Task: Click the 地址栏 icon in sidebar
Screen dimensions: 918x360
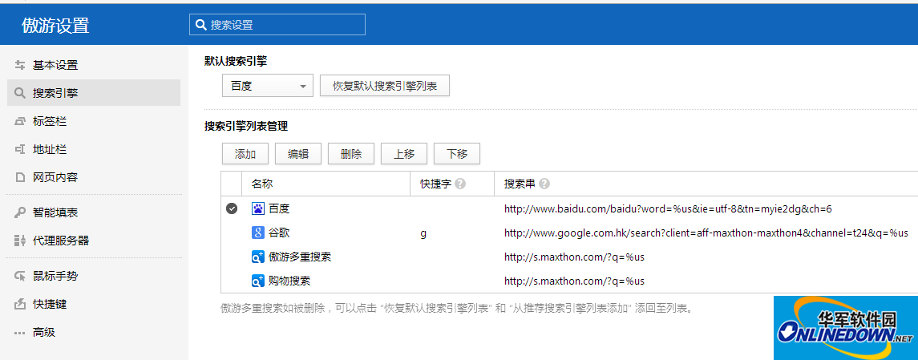Action: click(x=20, y=149)
